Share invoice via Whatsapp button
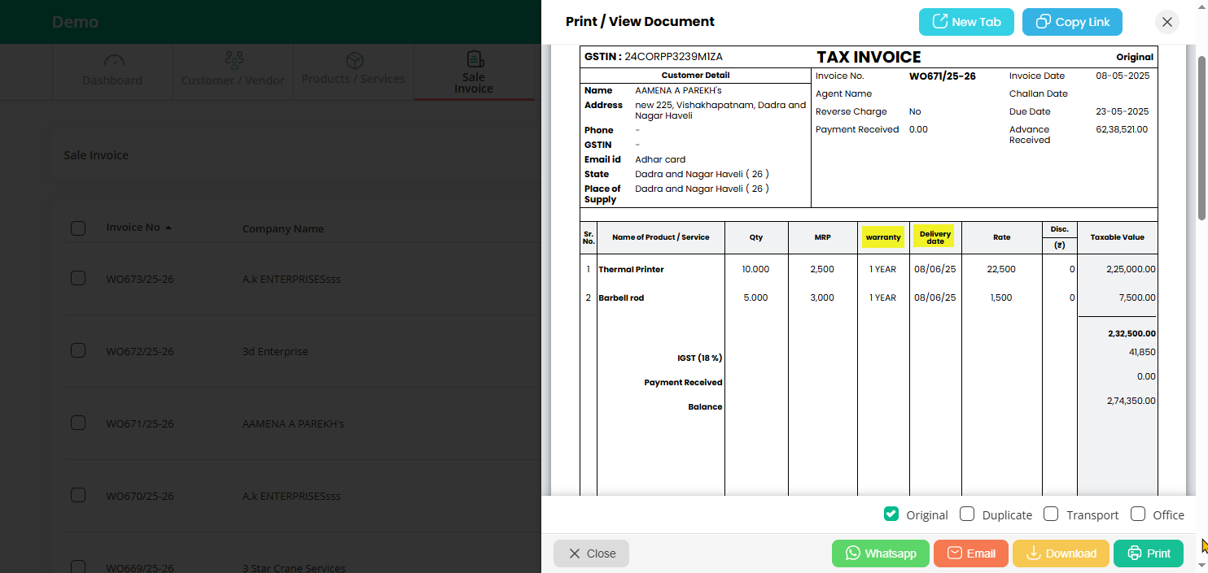This screenshot has width=1208, height=573. (881, 553)
